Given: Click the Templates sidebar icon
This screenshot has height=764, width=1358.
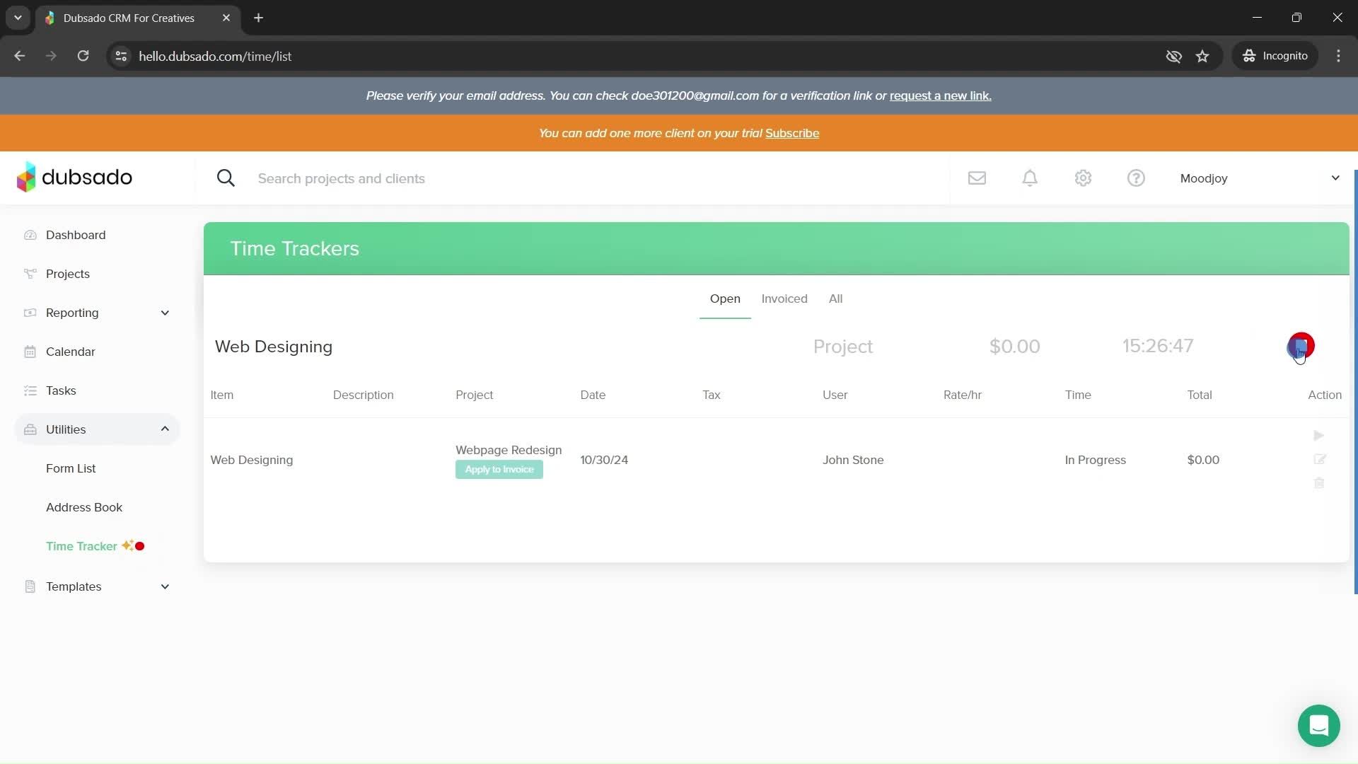Looking at the screenshot, I should 30,586.
